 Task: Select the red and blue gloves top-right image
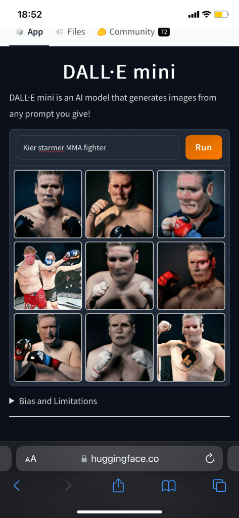tap(191, 204)
